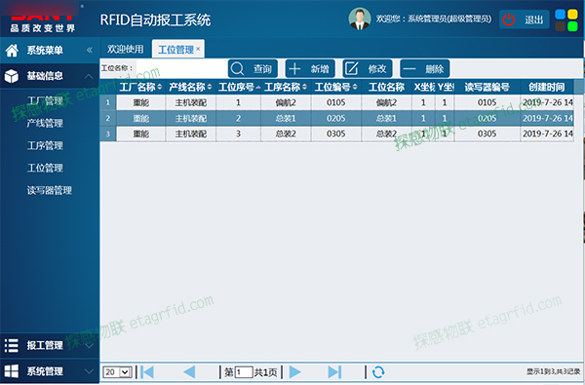Expand the 报工管理 menu section
The height and width of the screenshot is (385, 585).
point(89,345)
